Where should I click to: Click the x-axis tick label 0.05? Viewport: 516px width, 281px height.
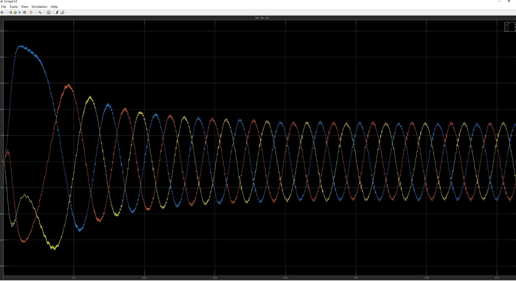[x=356, y=278]
